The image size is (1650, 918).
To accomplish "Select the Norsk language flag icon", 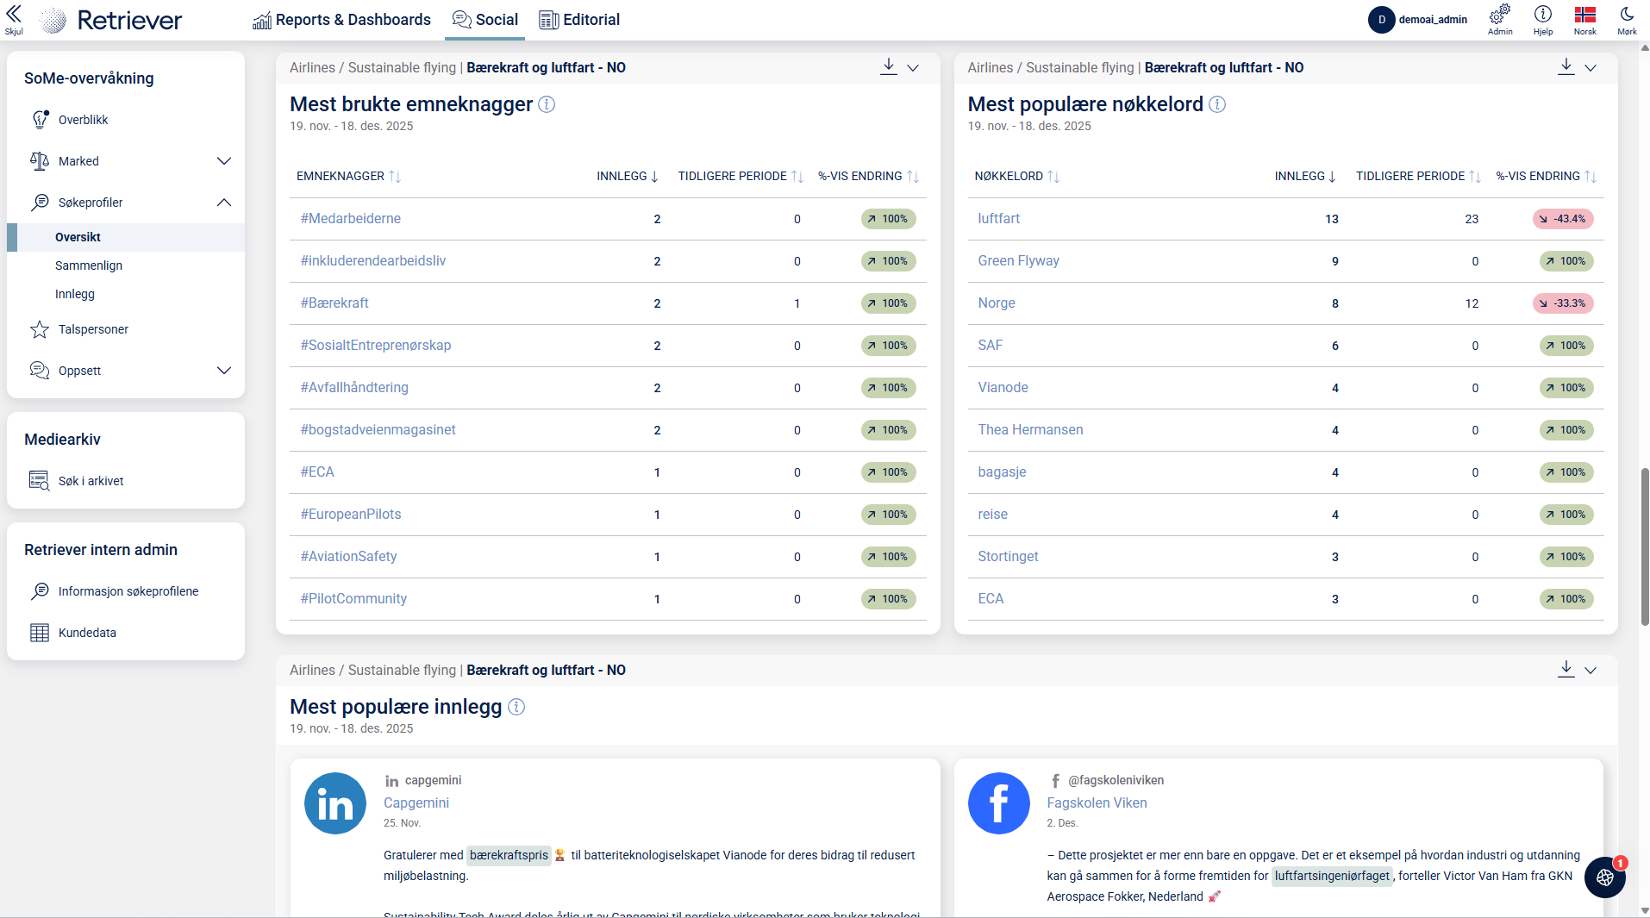I will click(x=1584, y=15).
